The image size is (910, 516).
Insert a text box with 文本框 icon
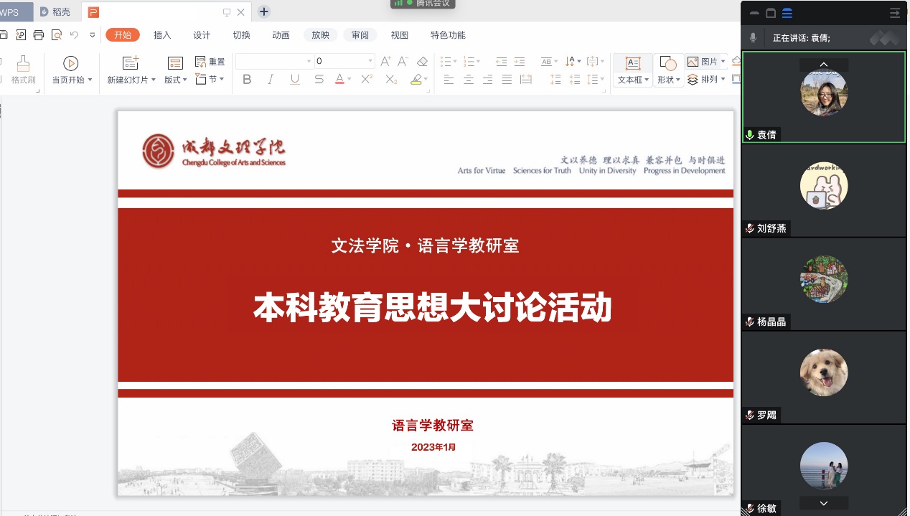click(x=632, y=63)
